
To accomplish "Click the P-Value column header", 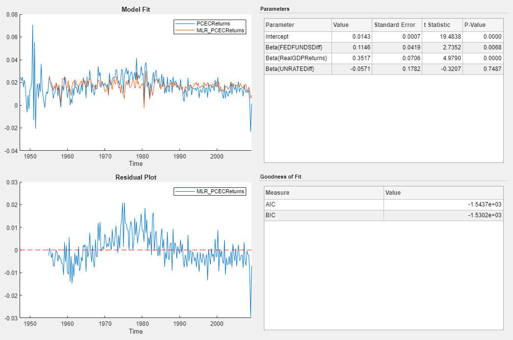I will pos(483,25).
